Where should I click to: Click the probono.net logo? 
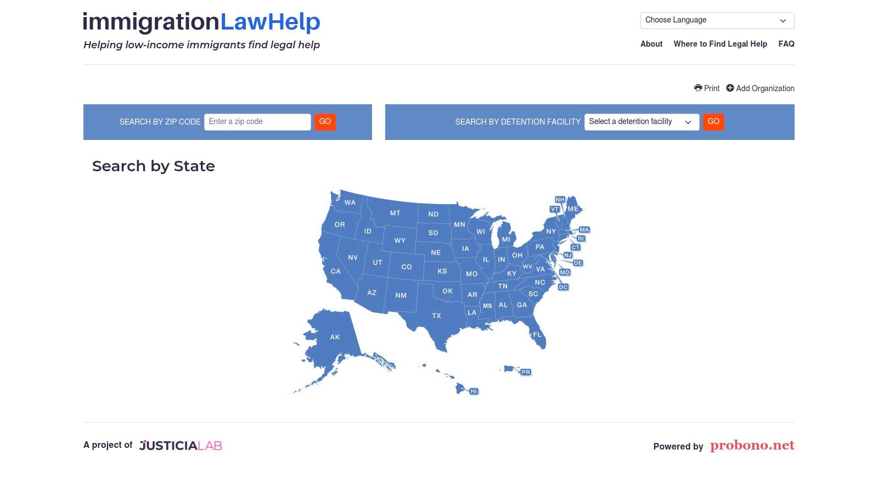[751, 446]
